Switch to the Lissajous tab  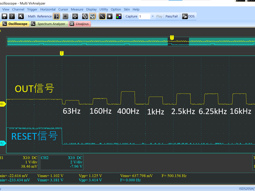81,24
